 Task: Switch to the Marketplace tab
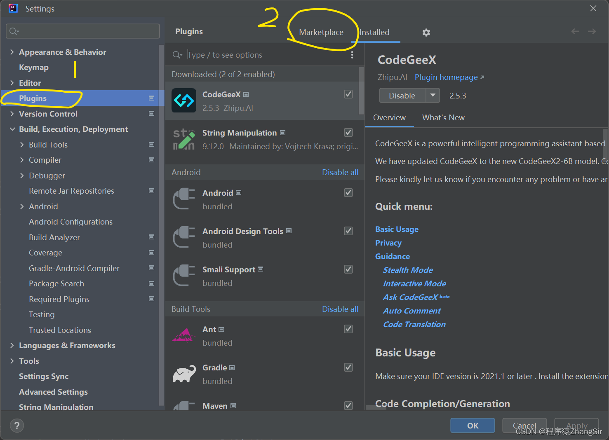point(321,32)
